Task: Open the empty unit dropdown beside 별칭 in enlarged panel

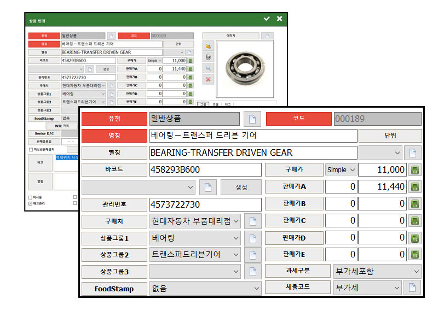Action: tap(381, 153)
